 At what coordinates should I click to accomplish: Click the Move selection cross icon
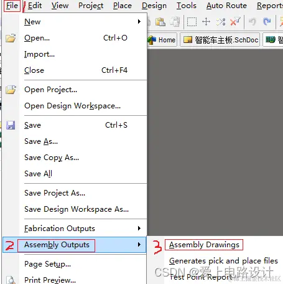(x=206, y=22)
